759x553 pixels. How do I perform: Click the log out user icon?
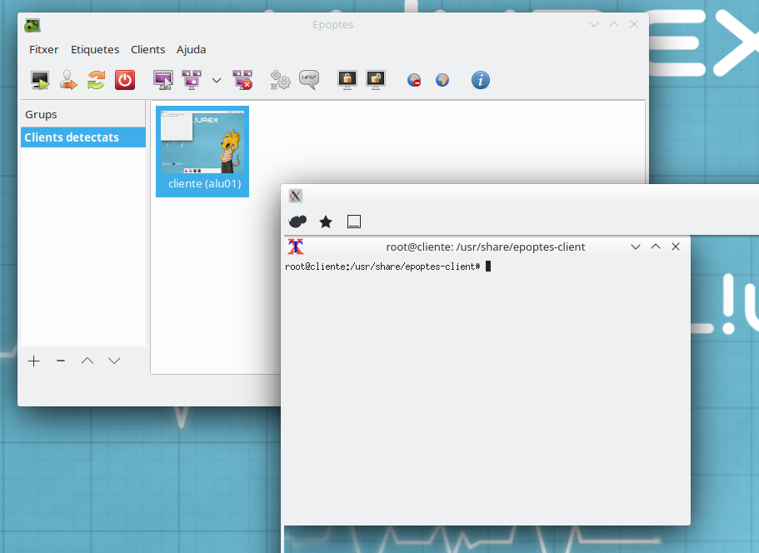tap(68, 80)
